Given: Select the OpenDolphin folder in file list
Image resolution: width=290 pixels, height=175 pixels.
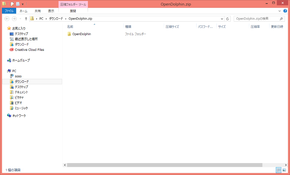Looking at the screenshot, I should 81,34.
